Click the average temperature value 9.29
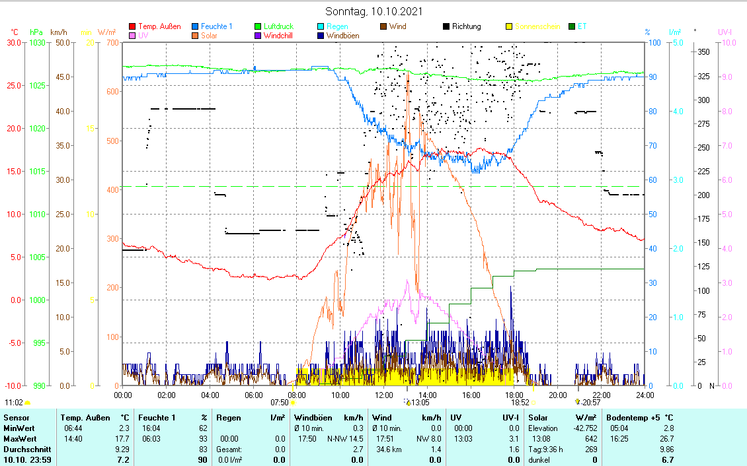Viewport: 747px width, 466px height. click(122, 449)
